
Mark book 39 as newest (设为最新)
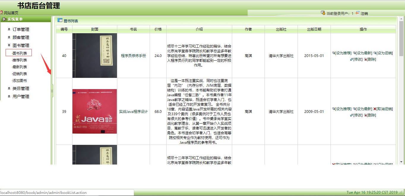(363, 109)
